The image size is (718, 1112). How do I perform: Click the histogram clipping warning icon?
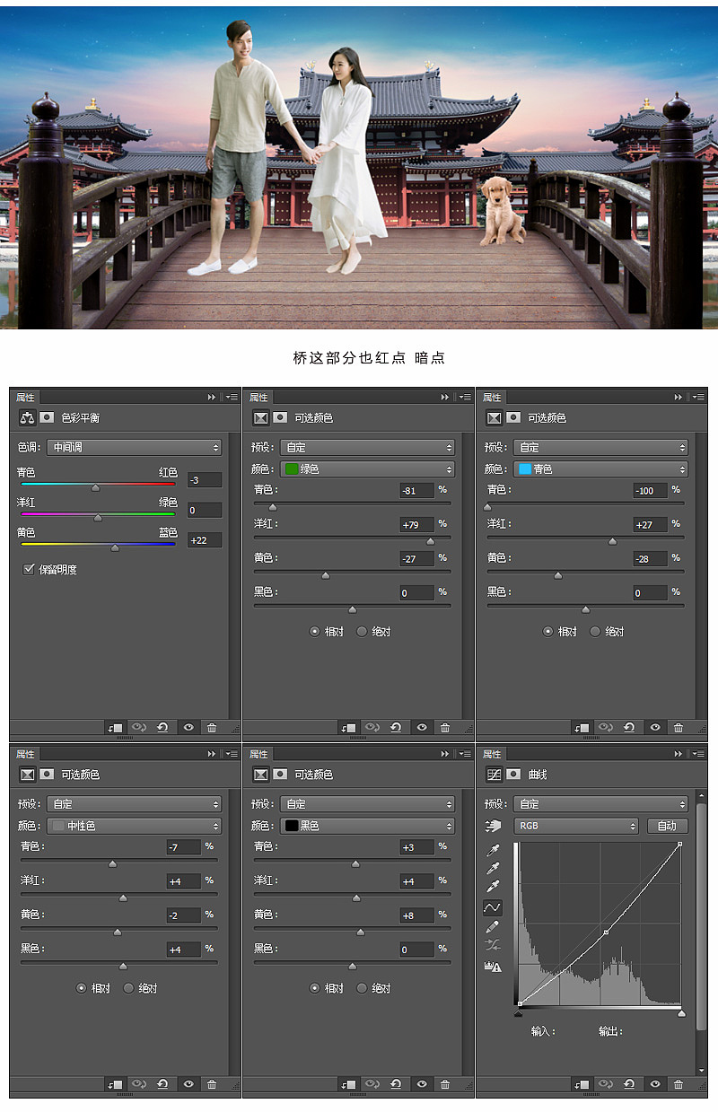[x=493, y=967]
